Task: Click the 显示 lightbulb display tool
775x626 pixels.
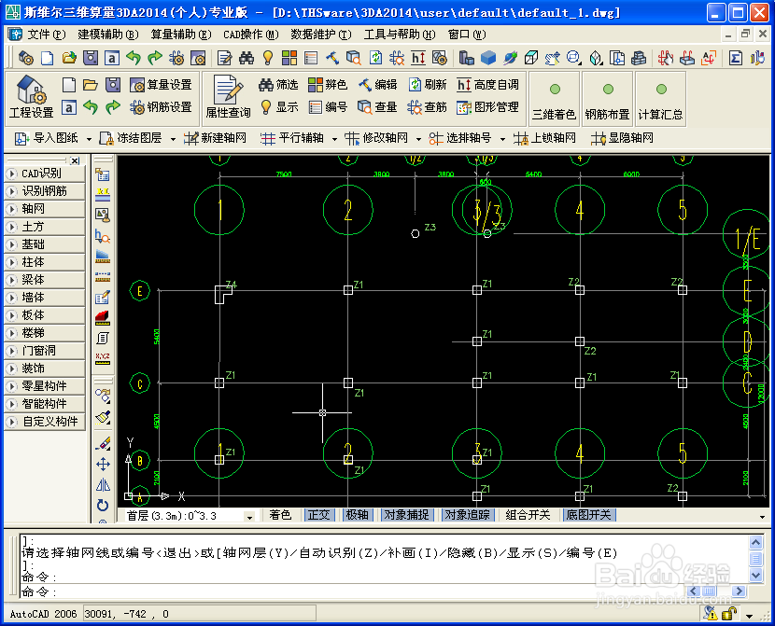Action: click(x=279, y=106)
